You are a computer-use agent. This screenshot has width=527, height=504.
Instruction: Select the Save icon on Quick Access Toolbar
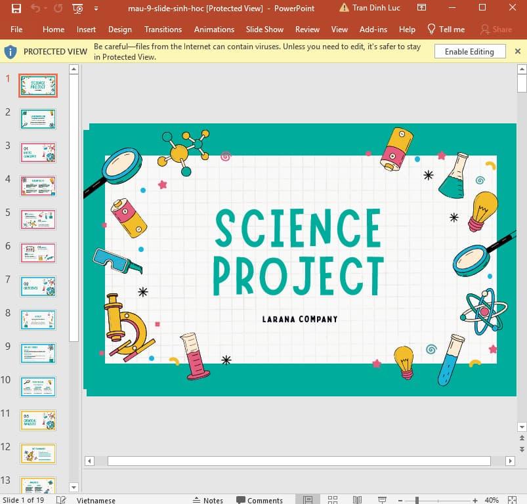[x=16, y=8]
